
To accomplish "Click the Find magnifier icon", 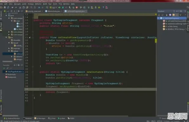I will 31,8.
